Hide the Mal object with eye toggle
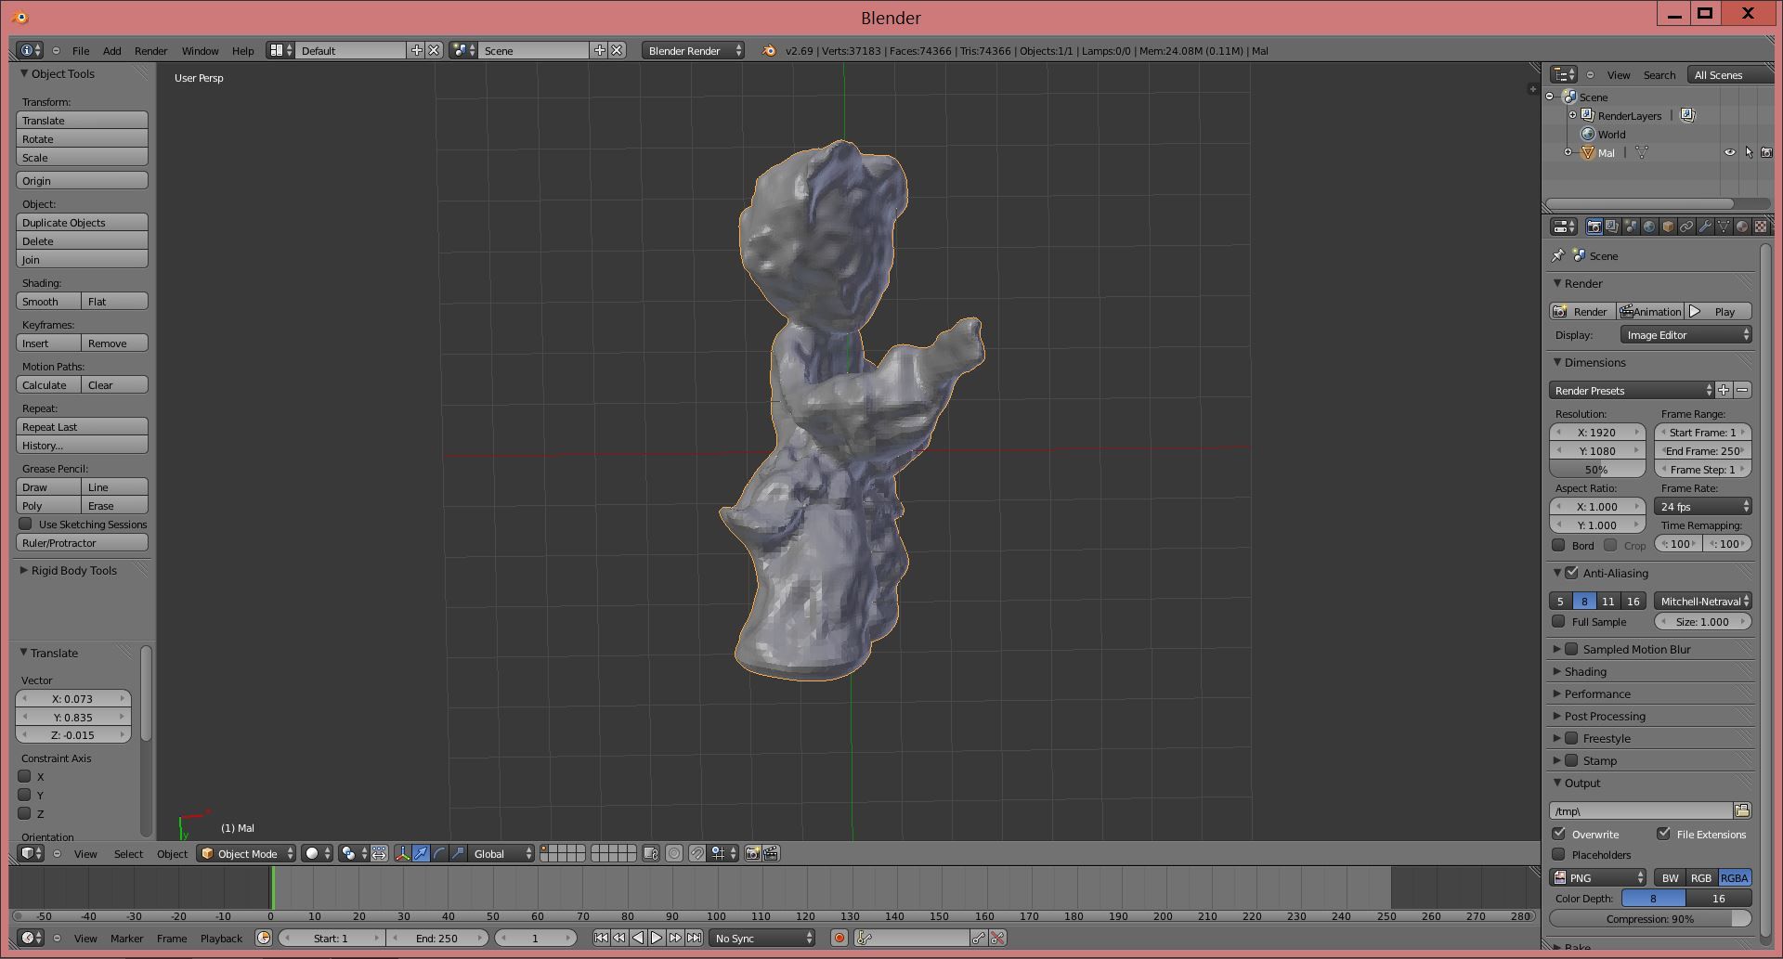This screenshot has height=959, width=1783. coord(1729,152)
